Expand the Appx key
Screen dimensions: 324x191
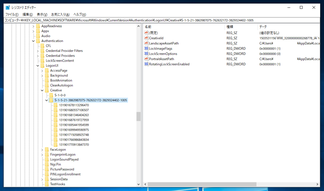click(x=33, y=31)
